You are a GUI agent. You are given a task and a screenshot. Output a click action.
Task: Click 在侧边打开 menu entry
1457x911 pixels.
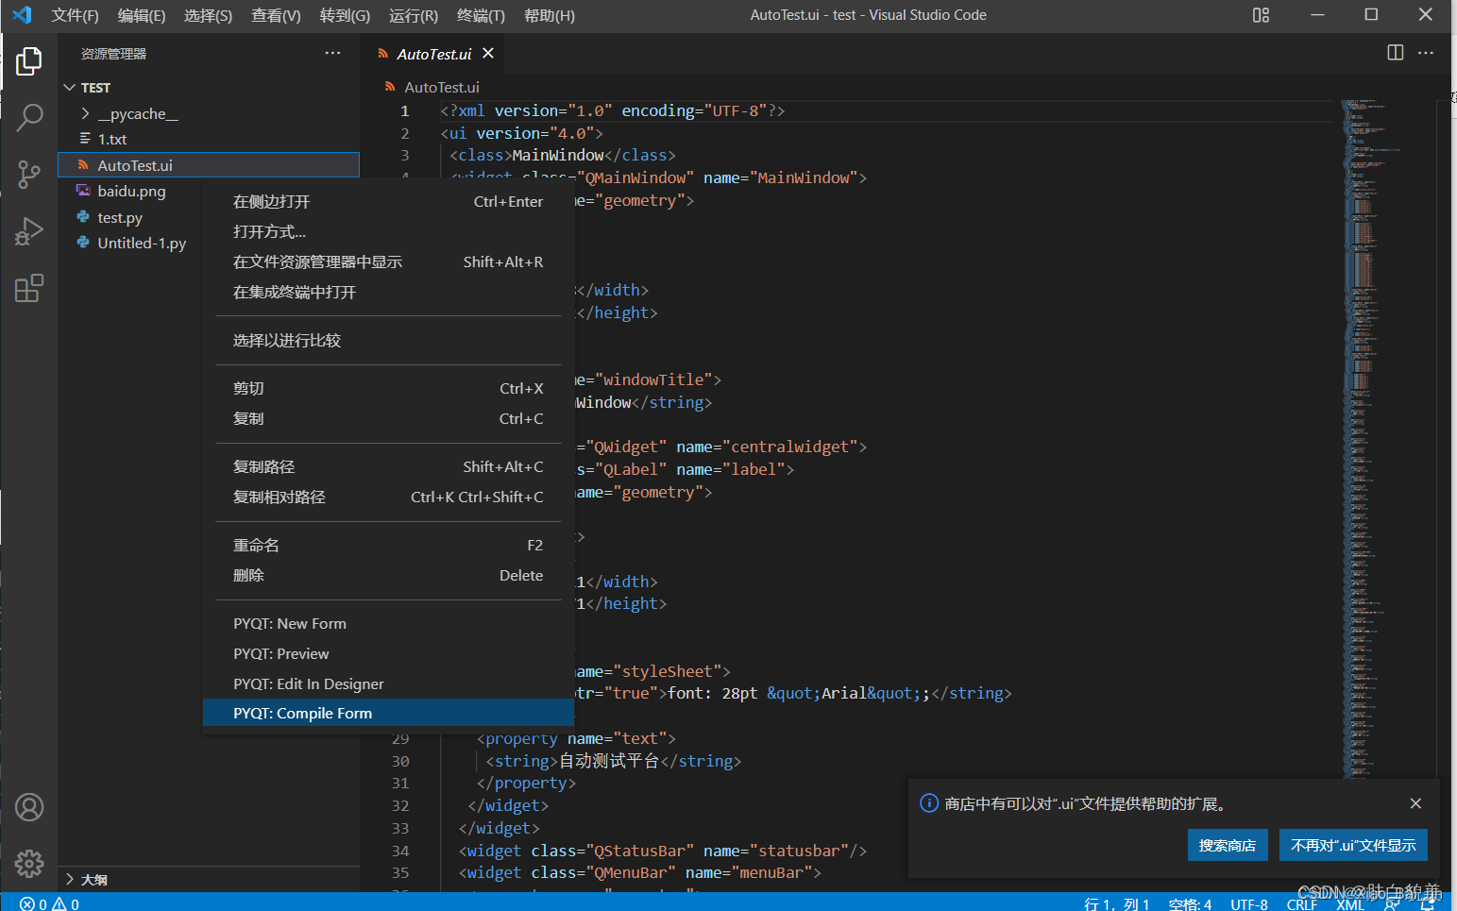click(x=389, y=201)
